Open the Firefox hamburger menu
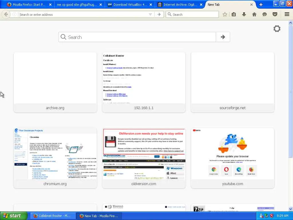The width and height of the screenshot is (293, 220). [x=287, y=14]
